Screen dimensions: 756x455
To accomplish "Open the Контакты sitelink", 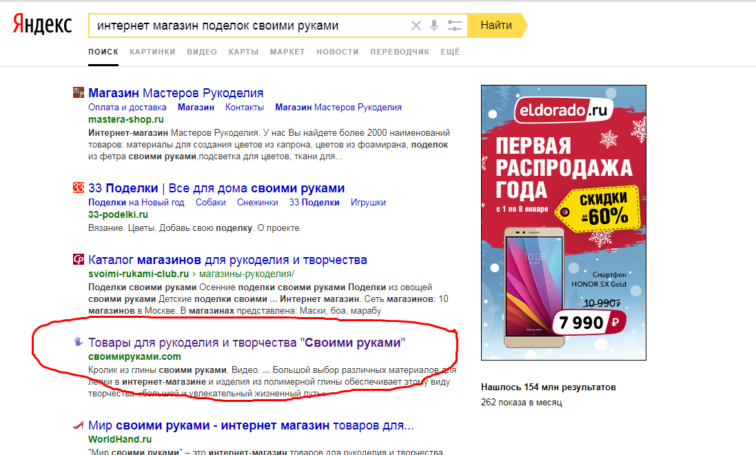I will (245, 107).
